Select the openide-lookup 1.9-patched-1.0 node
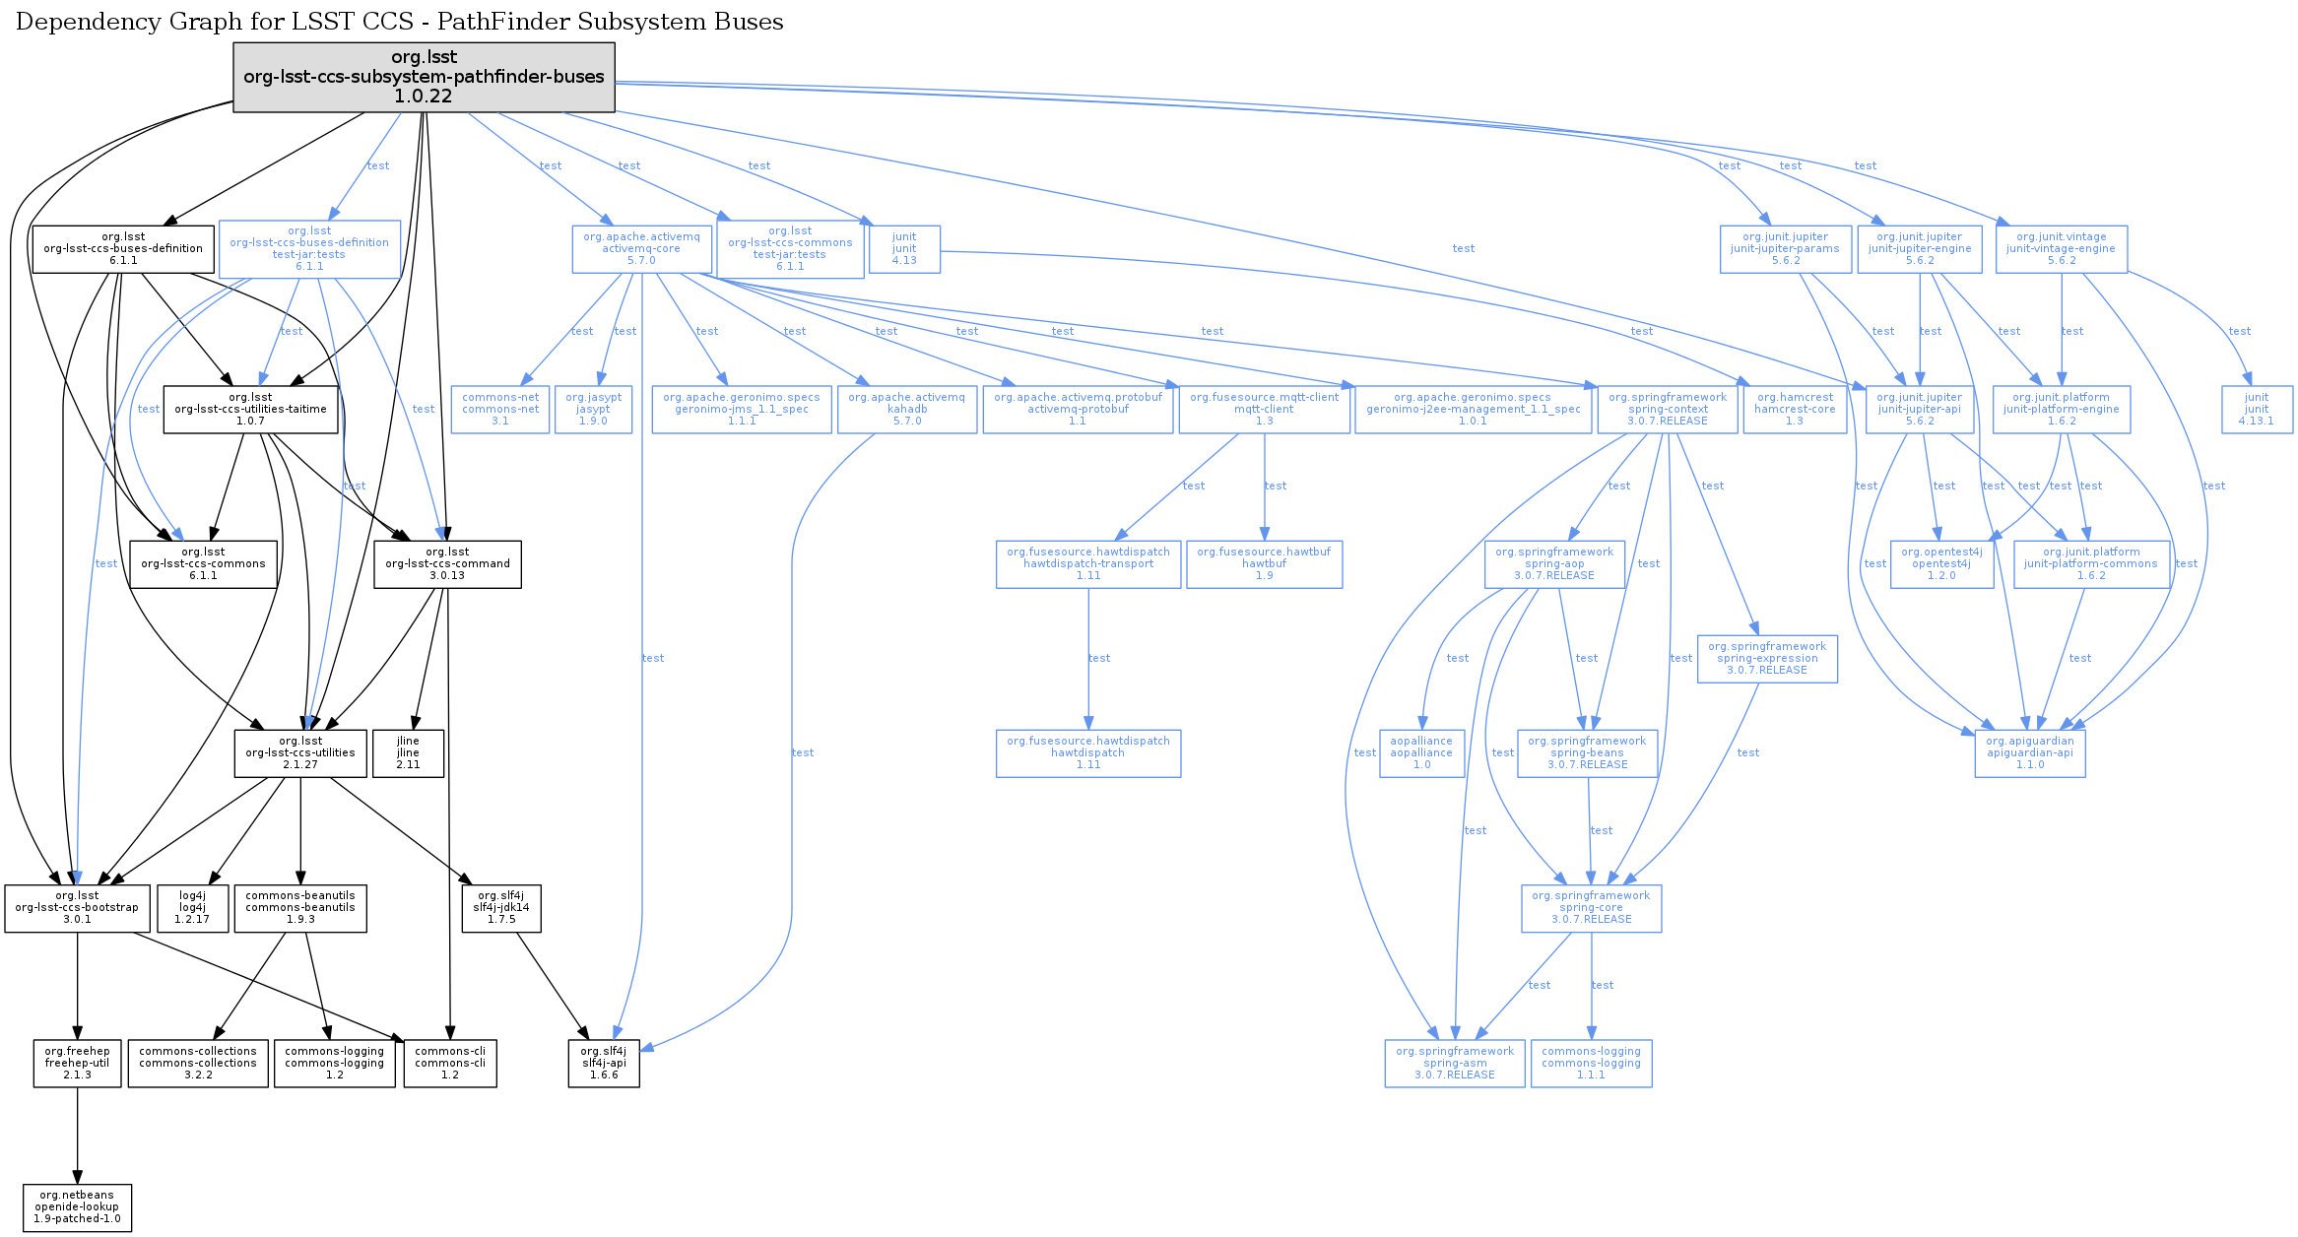2298x1237 pixels. (x=77, y=1207)
